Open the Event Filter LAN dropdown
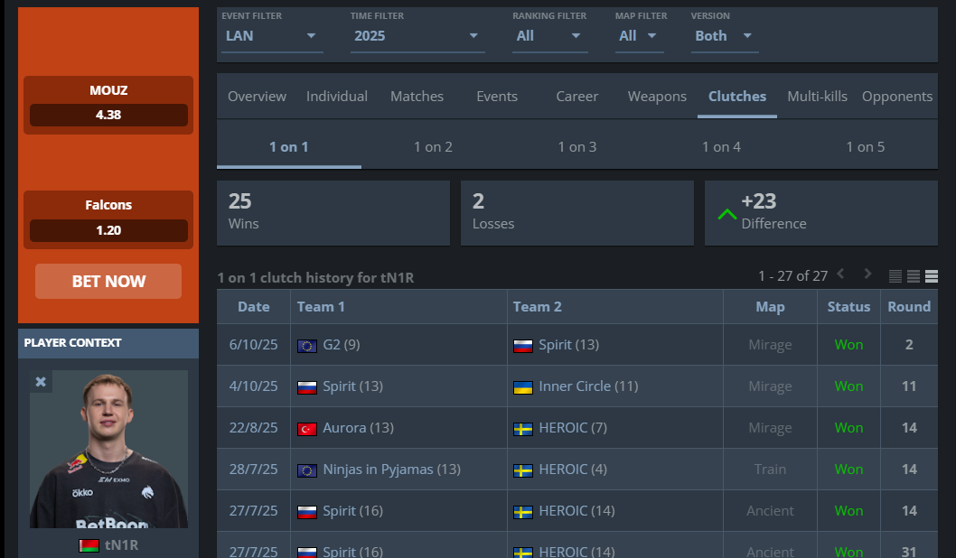Image resolution: width=956 pixels, height=558 pixels. [271, 36]
